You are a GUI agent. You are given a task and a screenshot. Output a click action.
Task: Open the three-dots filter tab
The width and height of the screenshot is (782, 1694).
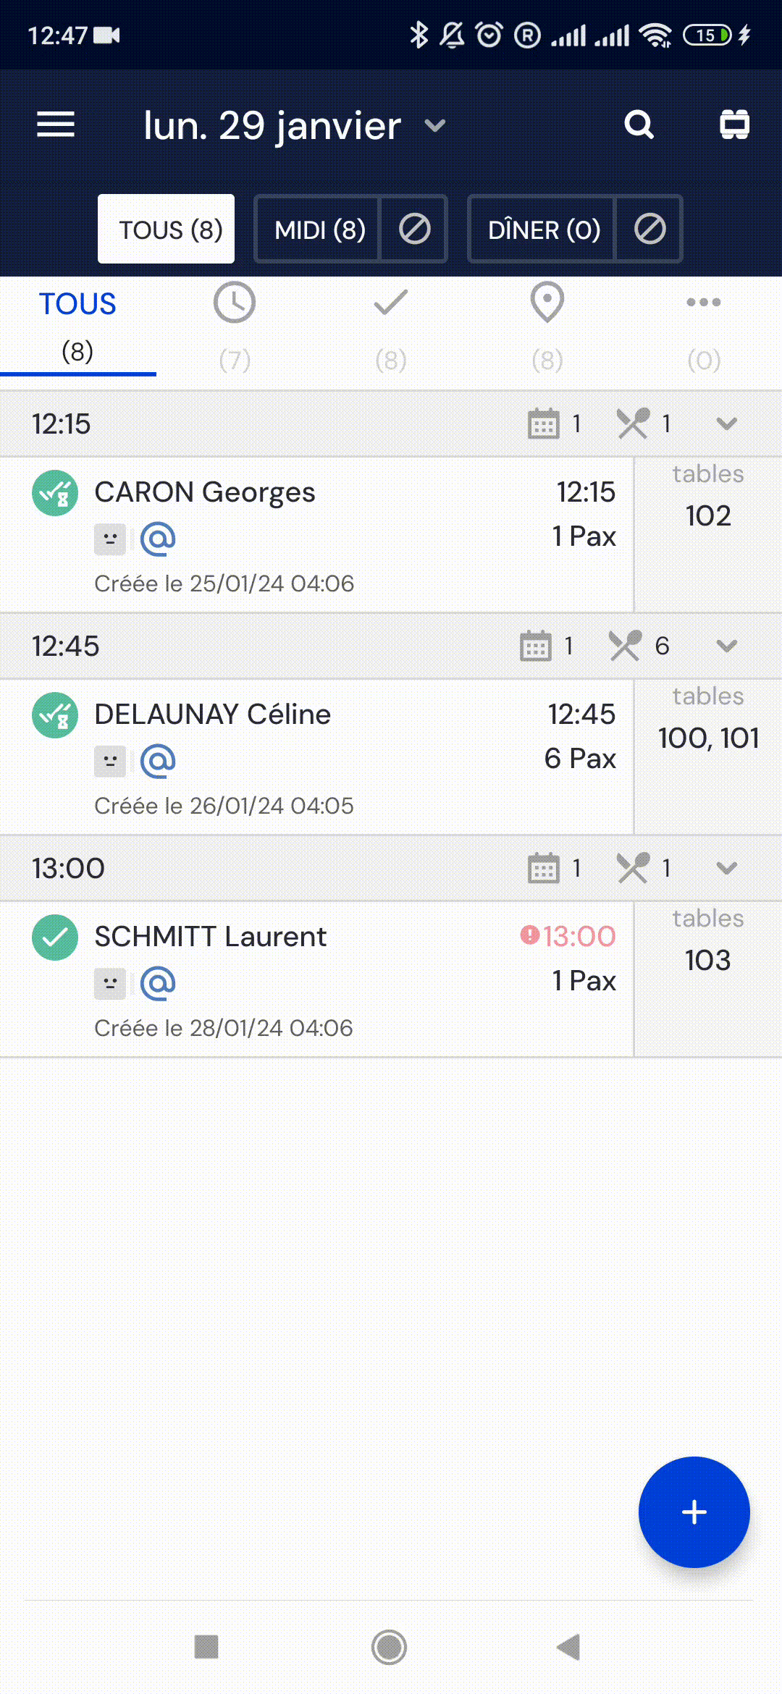tap(704, 327)
